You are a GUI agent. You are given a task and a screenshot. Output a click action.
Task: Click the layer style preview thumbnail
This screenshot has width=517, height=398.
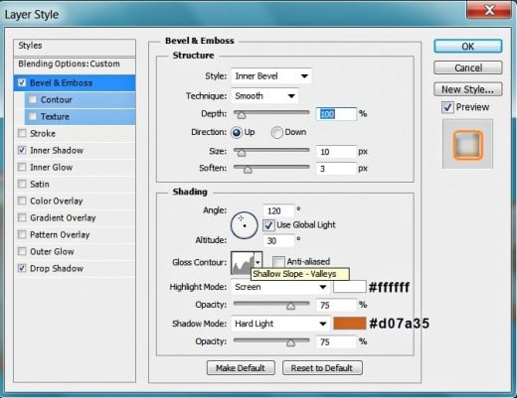pyautogui.click(x=467, y=144)
